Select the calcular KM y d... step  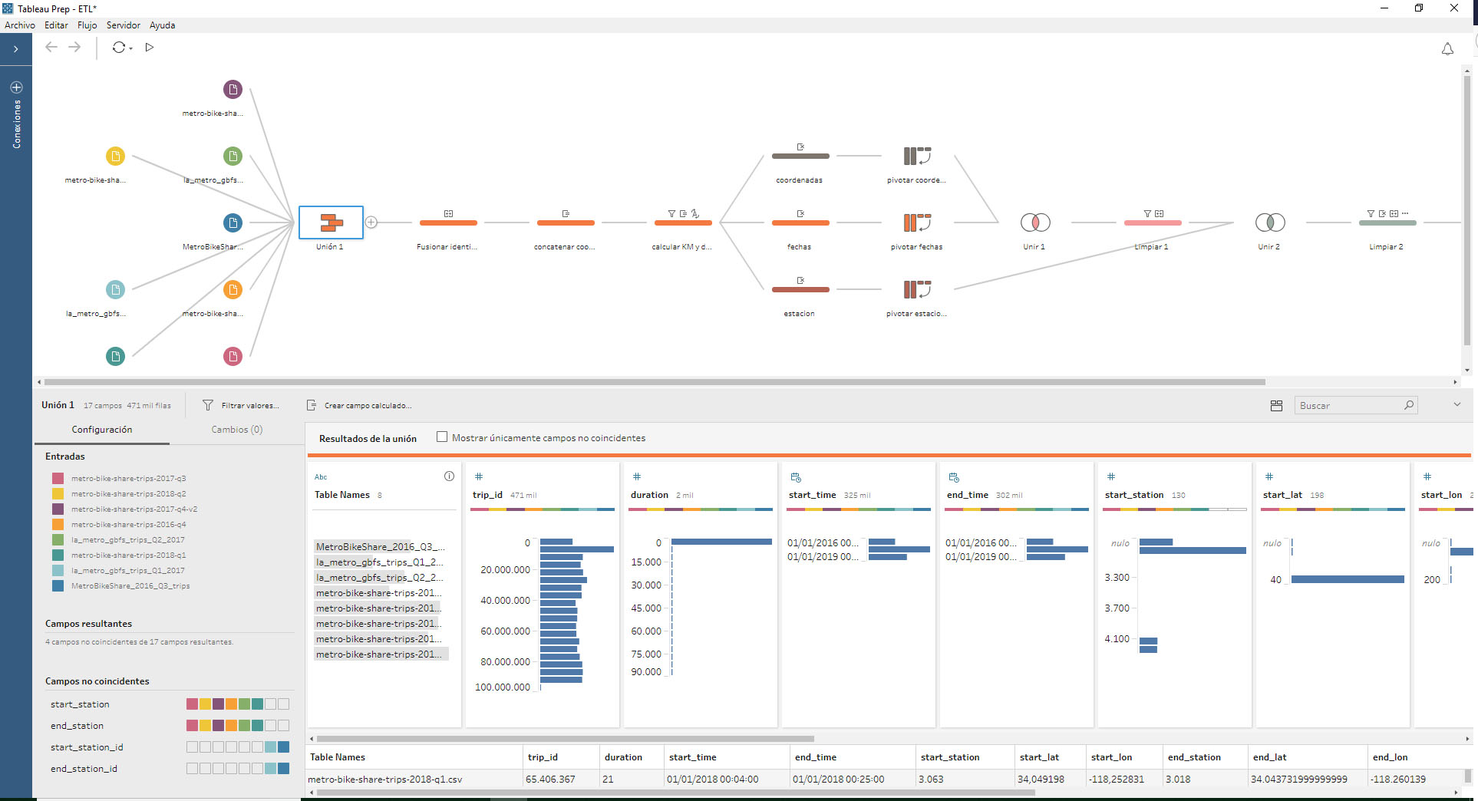[x=683, y=222]
